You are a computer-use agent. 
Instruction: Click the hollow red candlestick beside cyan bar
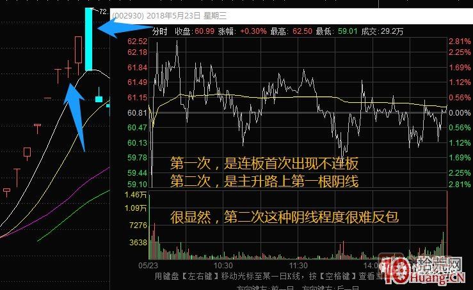pyautogui.click(x=78, y=49)
